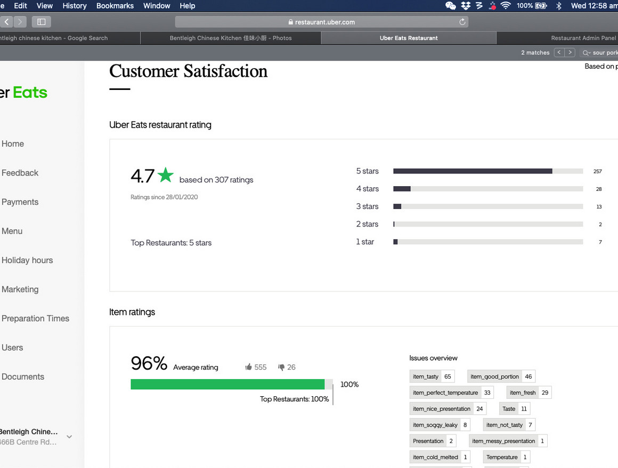This screenshot has width=618, height=468.
Task: Open Payments in the sidebar
Action: click(20, 202)
